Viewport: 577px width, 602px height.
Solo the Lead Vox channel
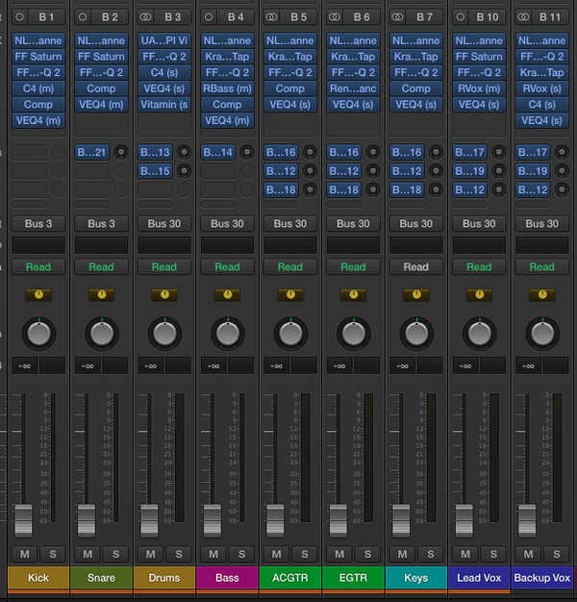[x=493, y=553]
